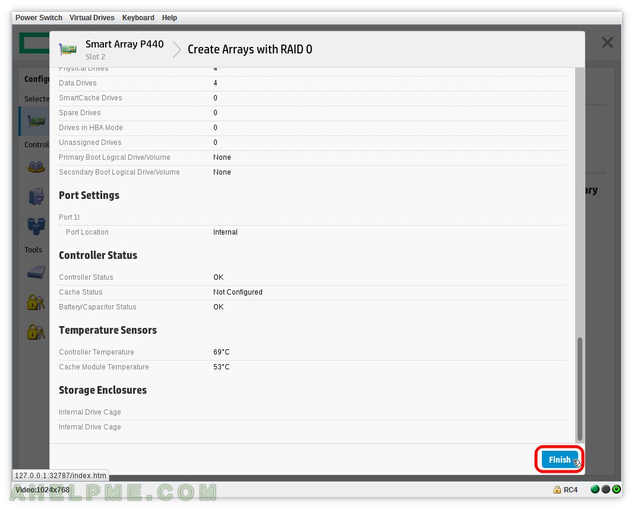The image size is (634, 509).
Task: Click the 'Port Settings' heading
Action: [89, 195]
